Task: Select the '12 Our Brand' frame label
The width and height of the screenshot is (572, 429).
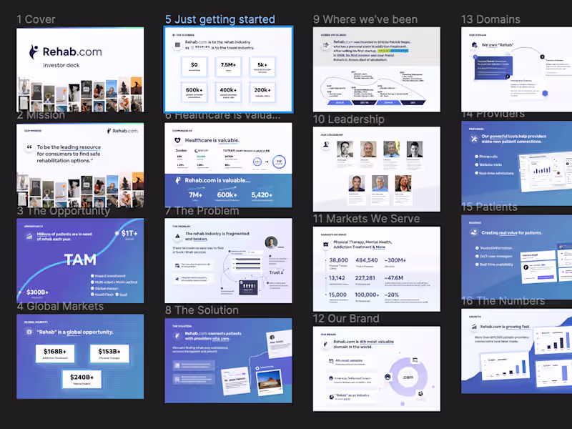Action: click(x=346, y=319)
